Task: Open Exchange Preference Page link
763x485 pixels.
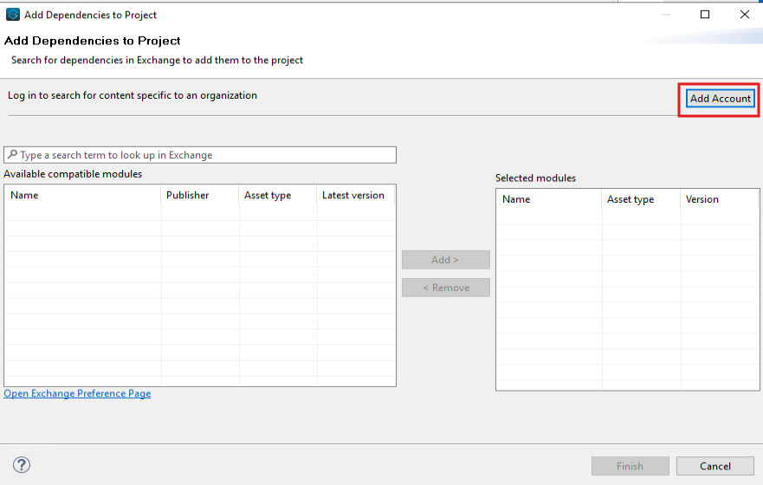Action: 77,393
